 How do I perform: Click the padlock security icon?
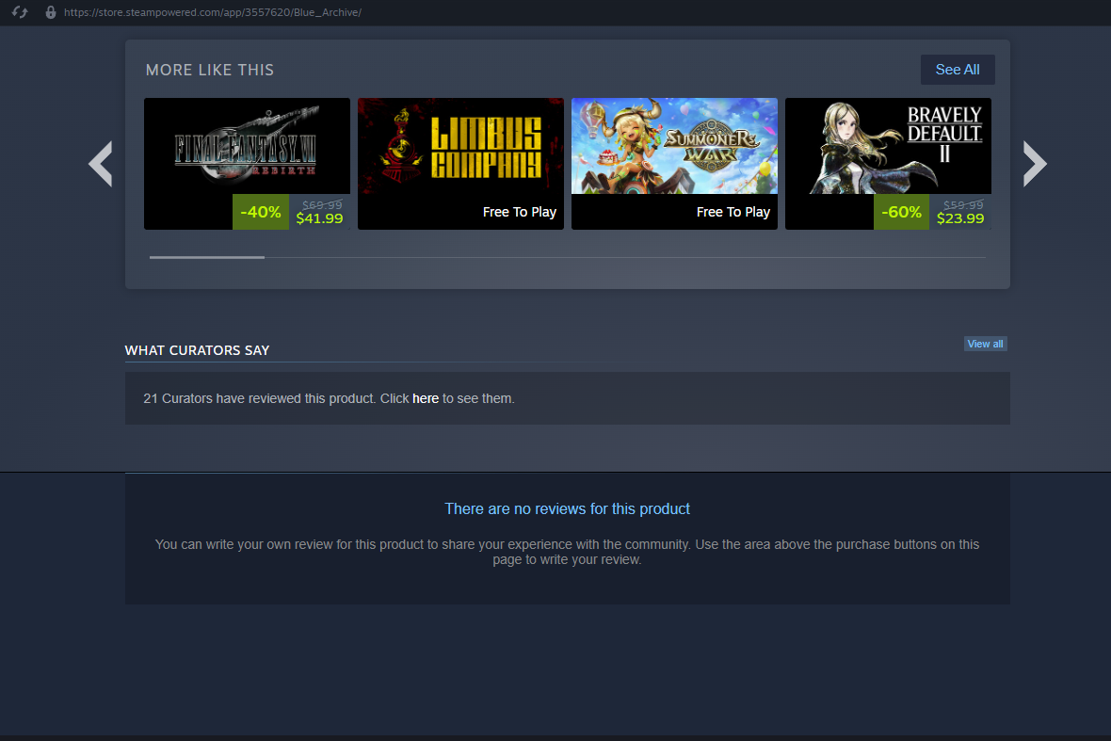[50, 12]
